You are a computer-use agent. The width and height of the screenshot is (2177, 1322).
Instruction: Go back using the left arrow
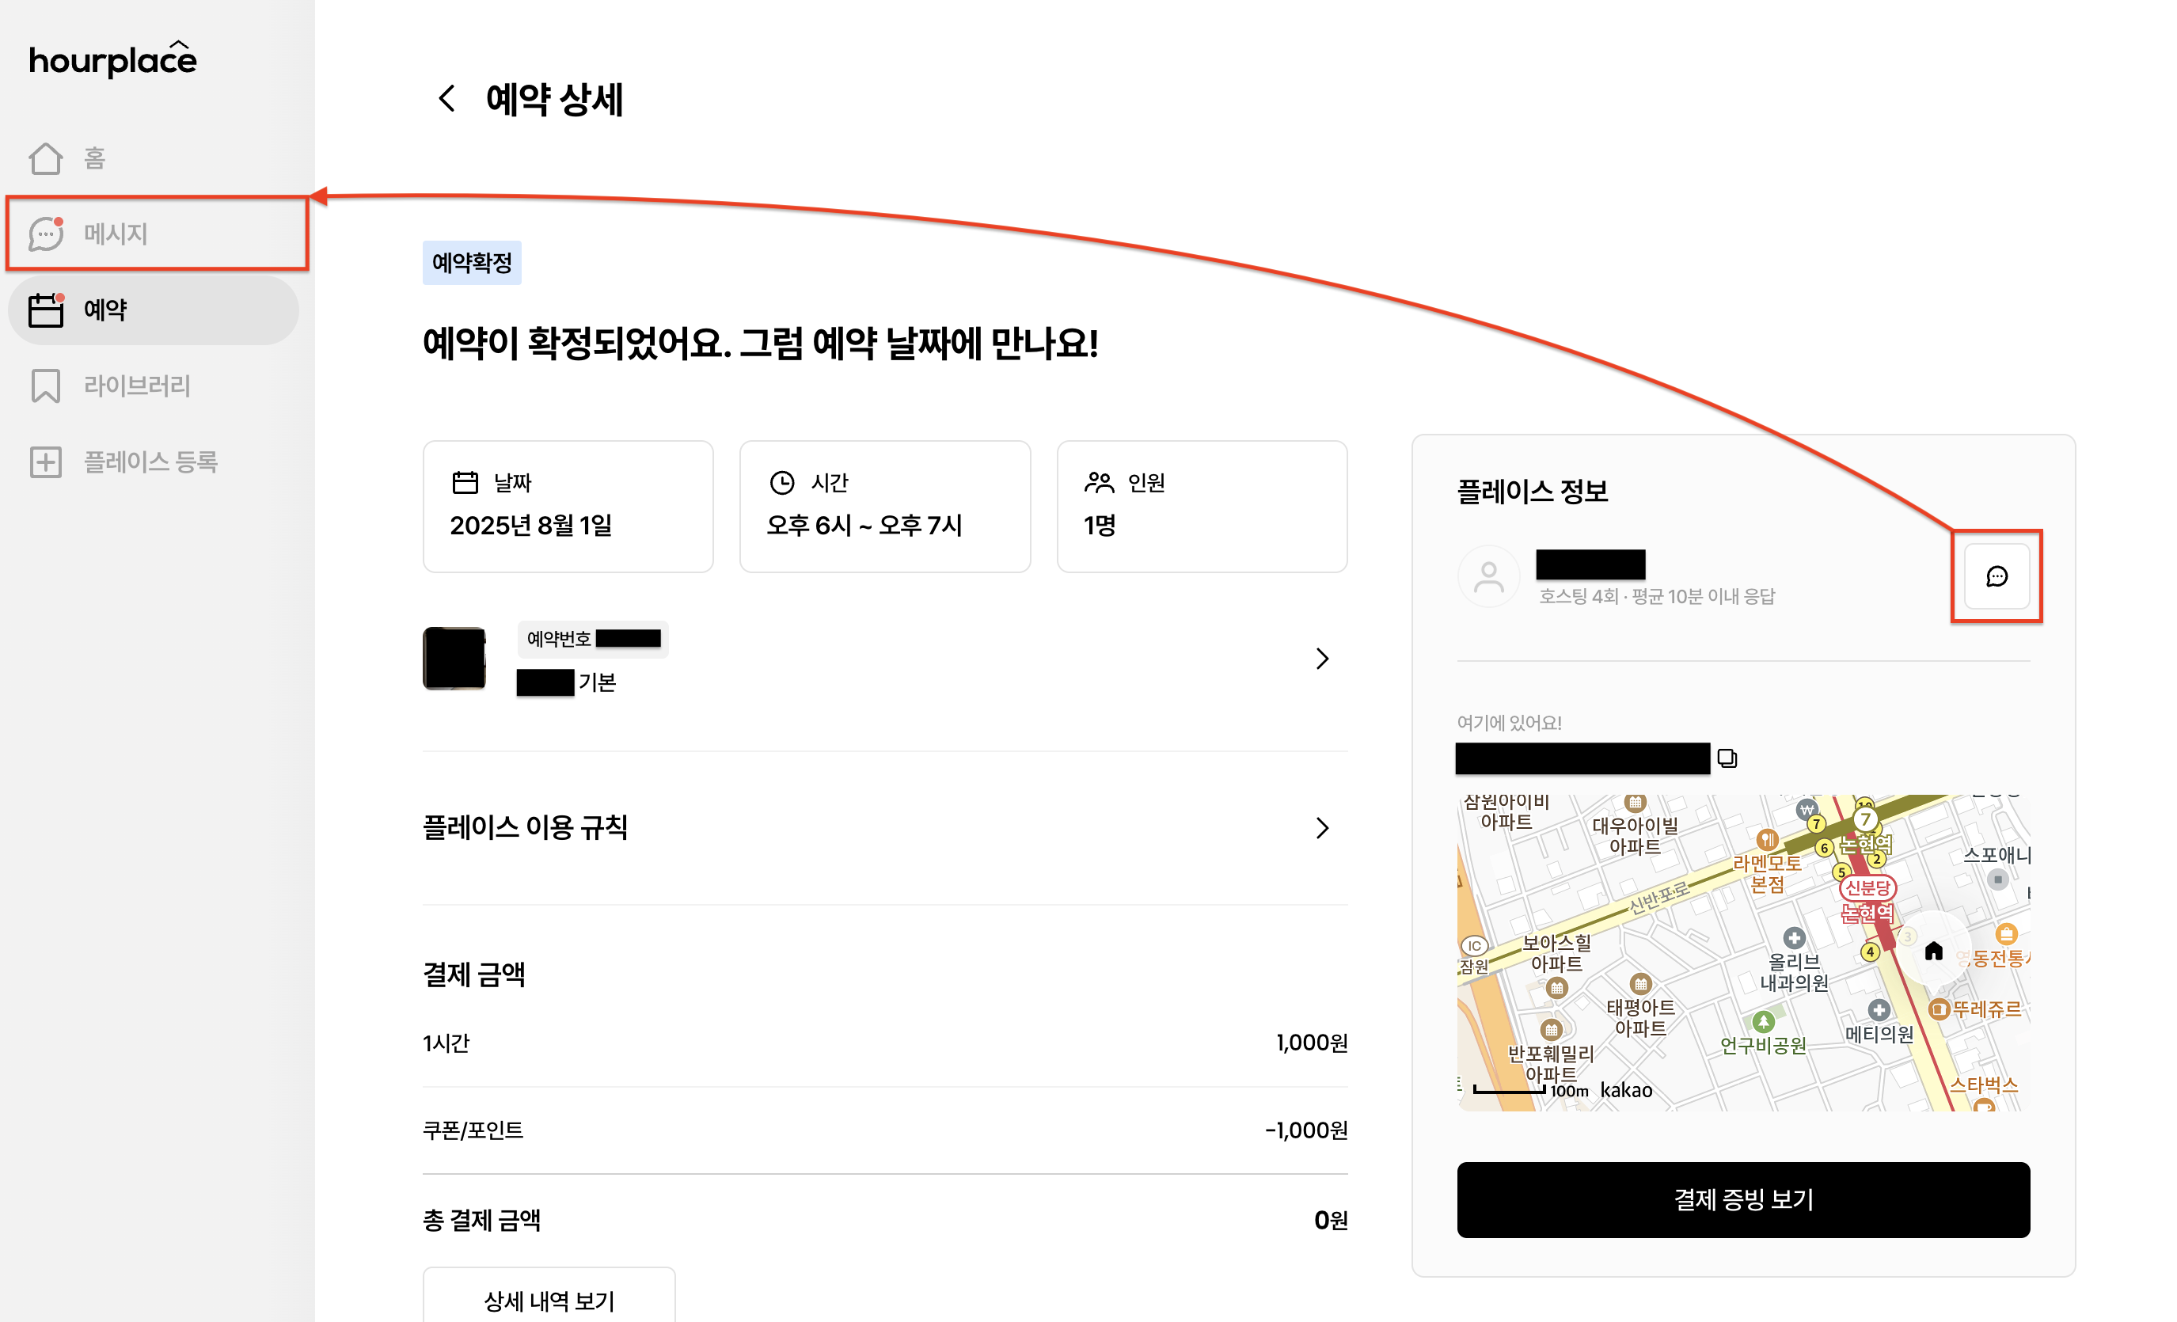447,98
